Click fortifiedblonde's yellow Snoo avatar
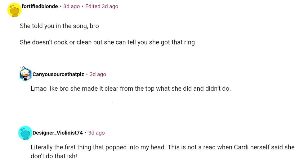Image resolution: width=304 pixels, height=163 pixels. (14, 10)
